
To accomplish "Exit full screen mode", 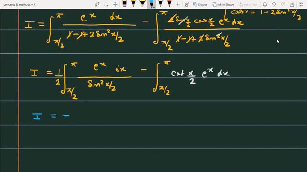I will pos(301,4).
